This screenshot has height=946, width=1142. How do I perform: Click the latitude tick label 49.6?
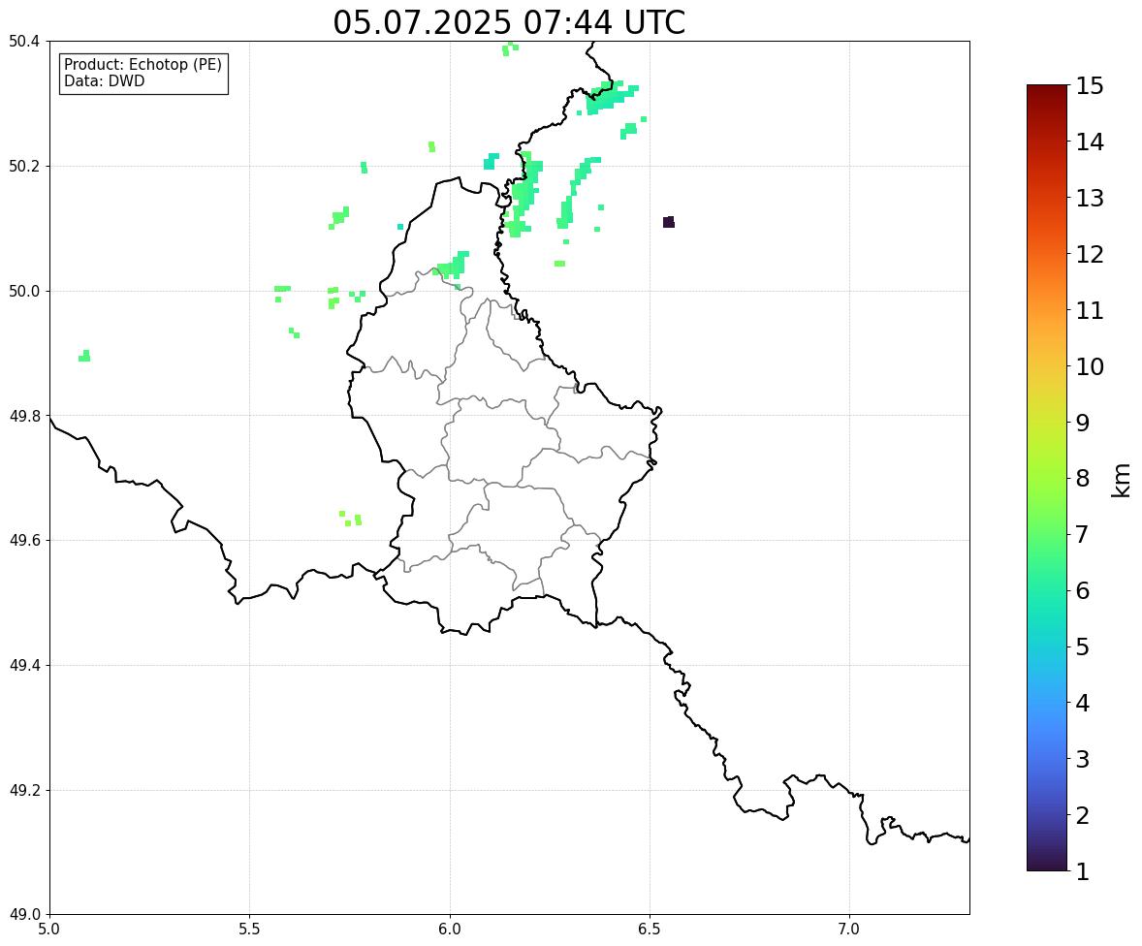(x=23, y=540)
